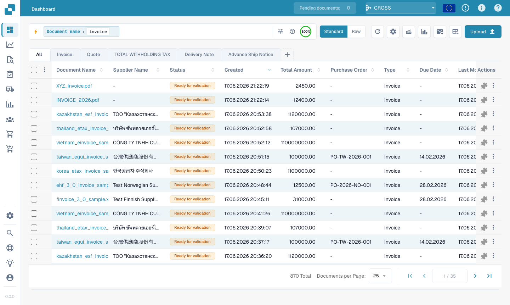Check the box for XYZ_Invoice.pdf row
Screen dimensions: 510x305
[34, 86]
